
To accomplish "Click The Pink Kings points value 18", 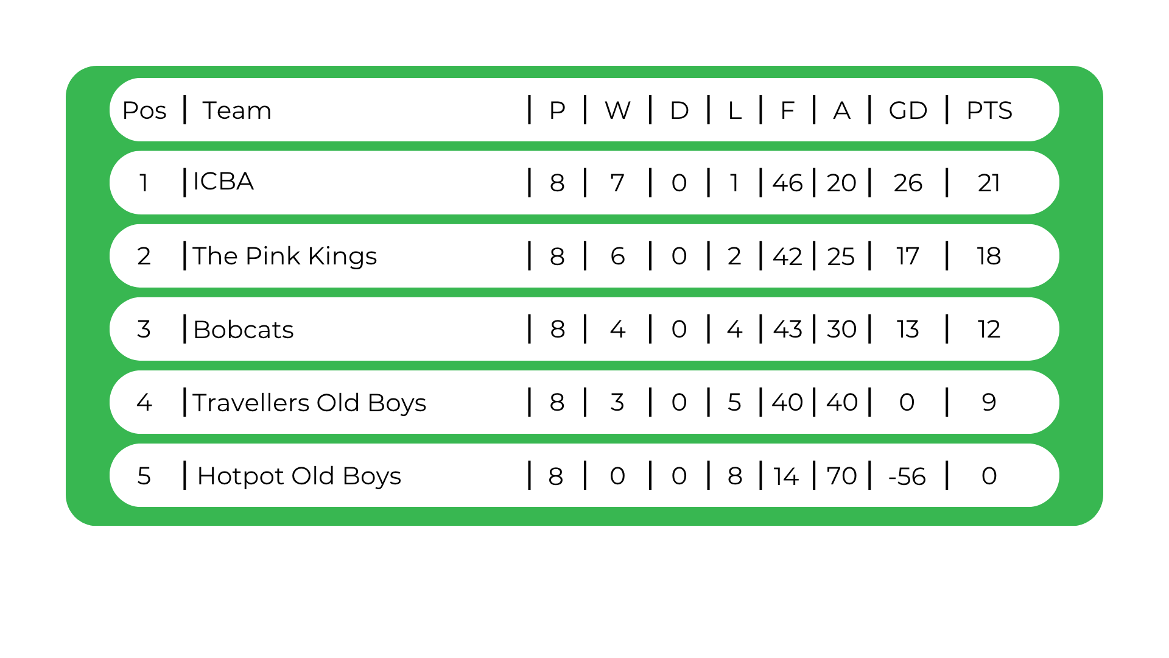I will 989,256.
